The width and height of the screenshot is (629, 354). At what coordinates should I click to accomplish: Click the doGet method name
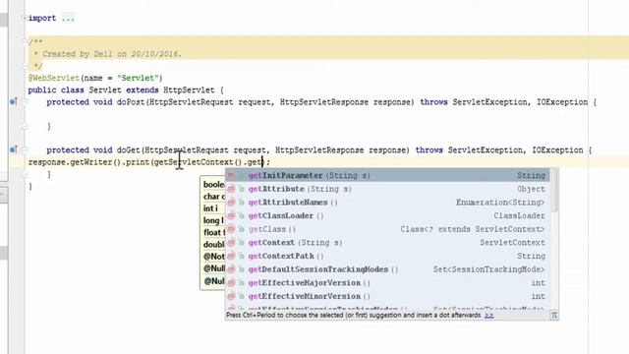click(x=128, y=150)
